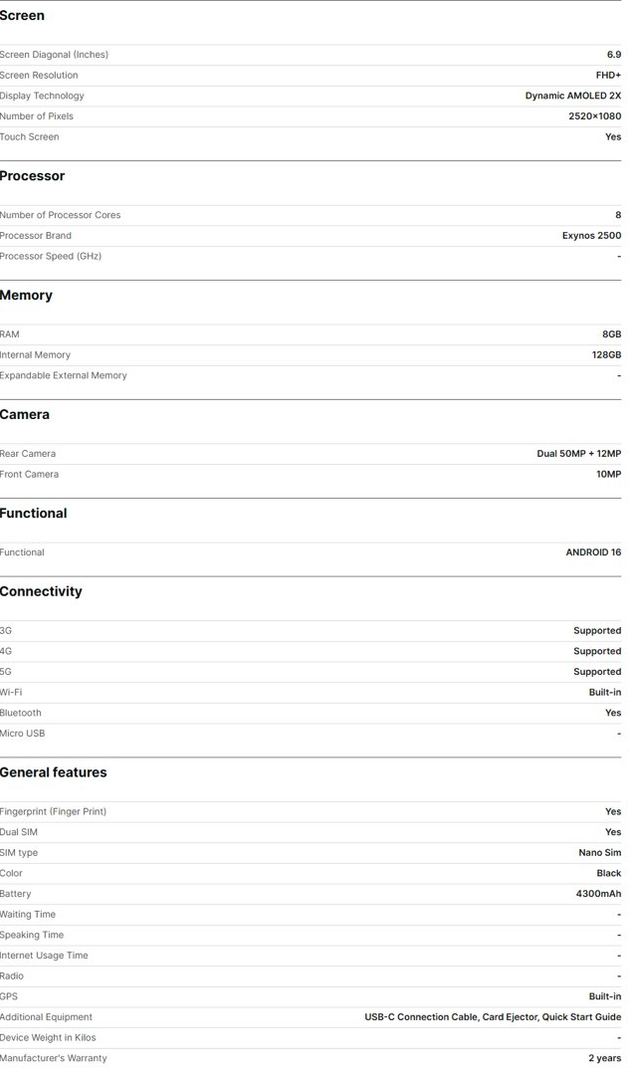The width and height of the screenshot is (629, 1076).
Task: Click the Screen section heading
Action: coord(22,16)
